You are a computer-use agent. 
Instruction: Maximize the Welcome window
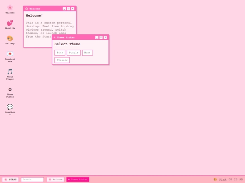click(69, 9)
